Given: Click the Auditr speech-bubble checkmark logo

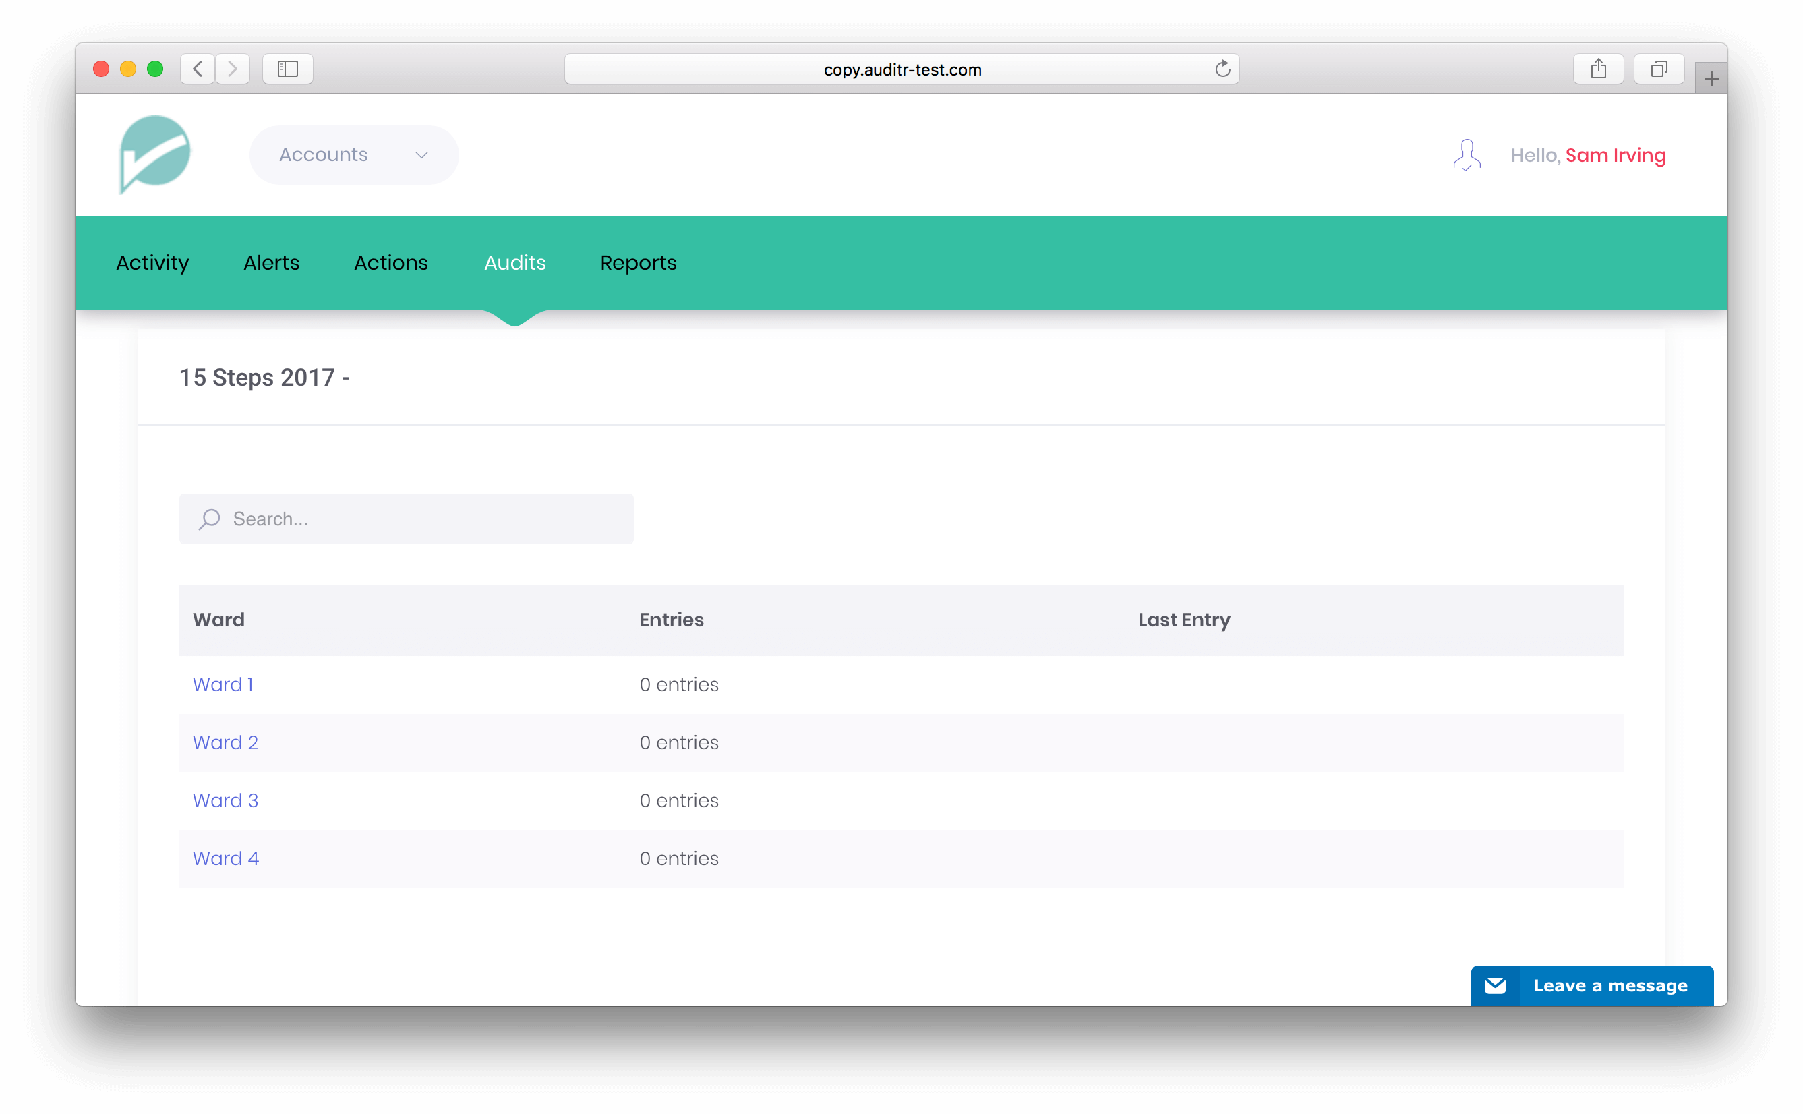Looking at the screenshot, I should (x=154, y=154).
